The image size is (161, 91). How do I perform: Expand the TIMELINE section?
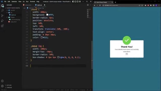pos(9,87)
